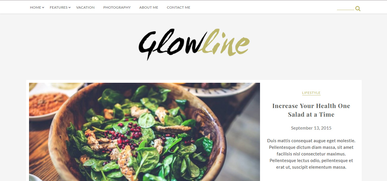
Task: Visit the ABOUT ME page
Action: click(149, 7)
